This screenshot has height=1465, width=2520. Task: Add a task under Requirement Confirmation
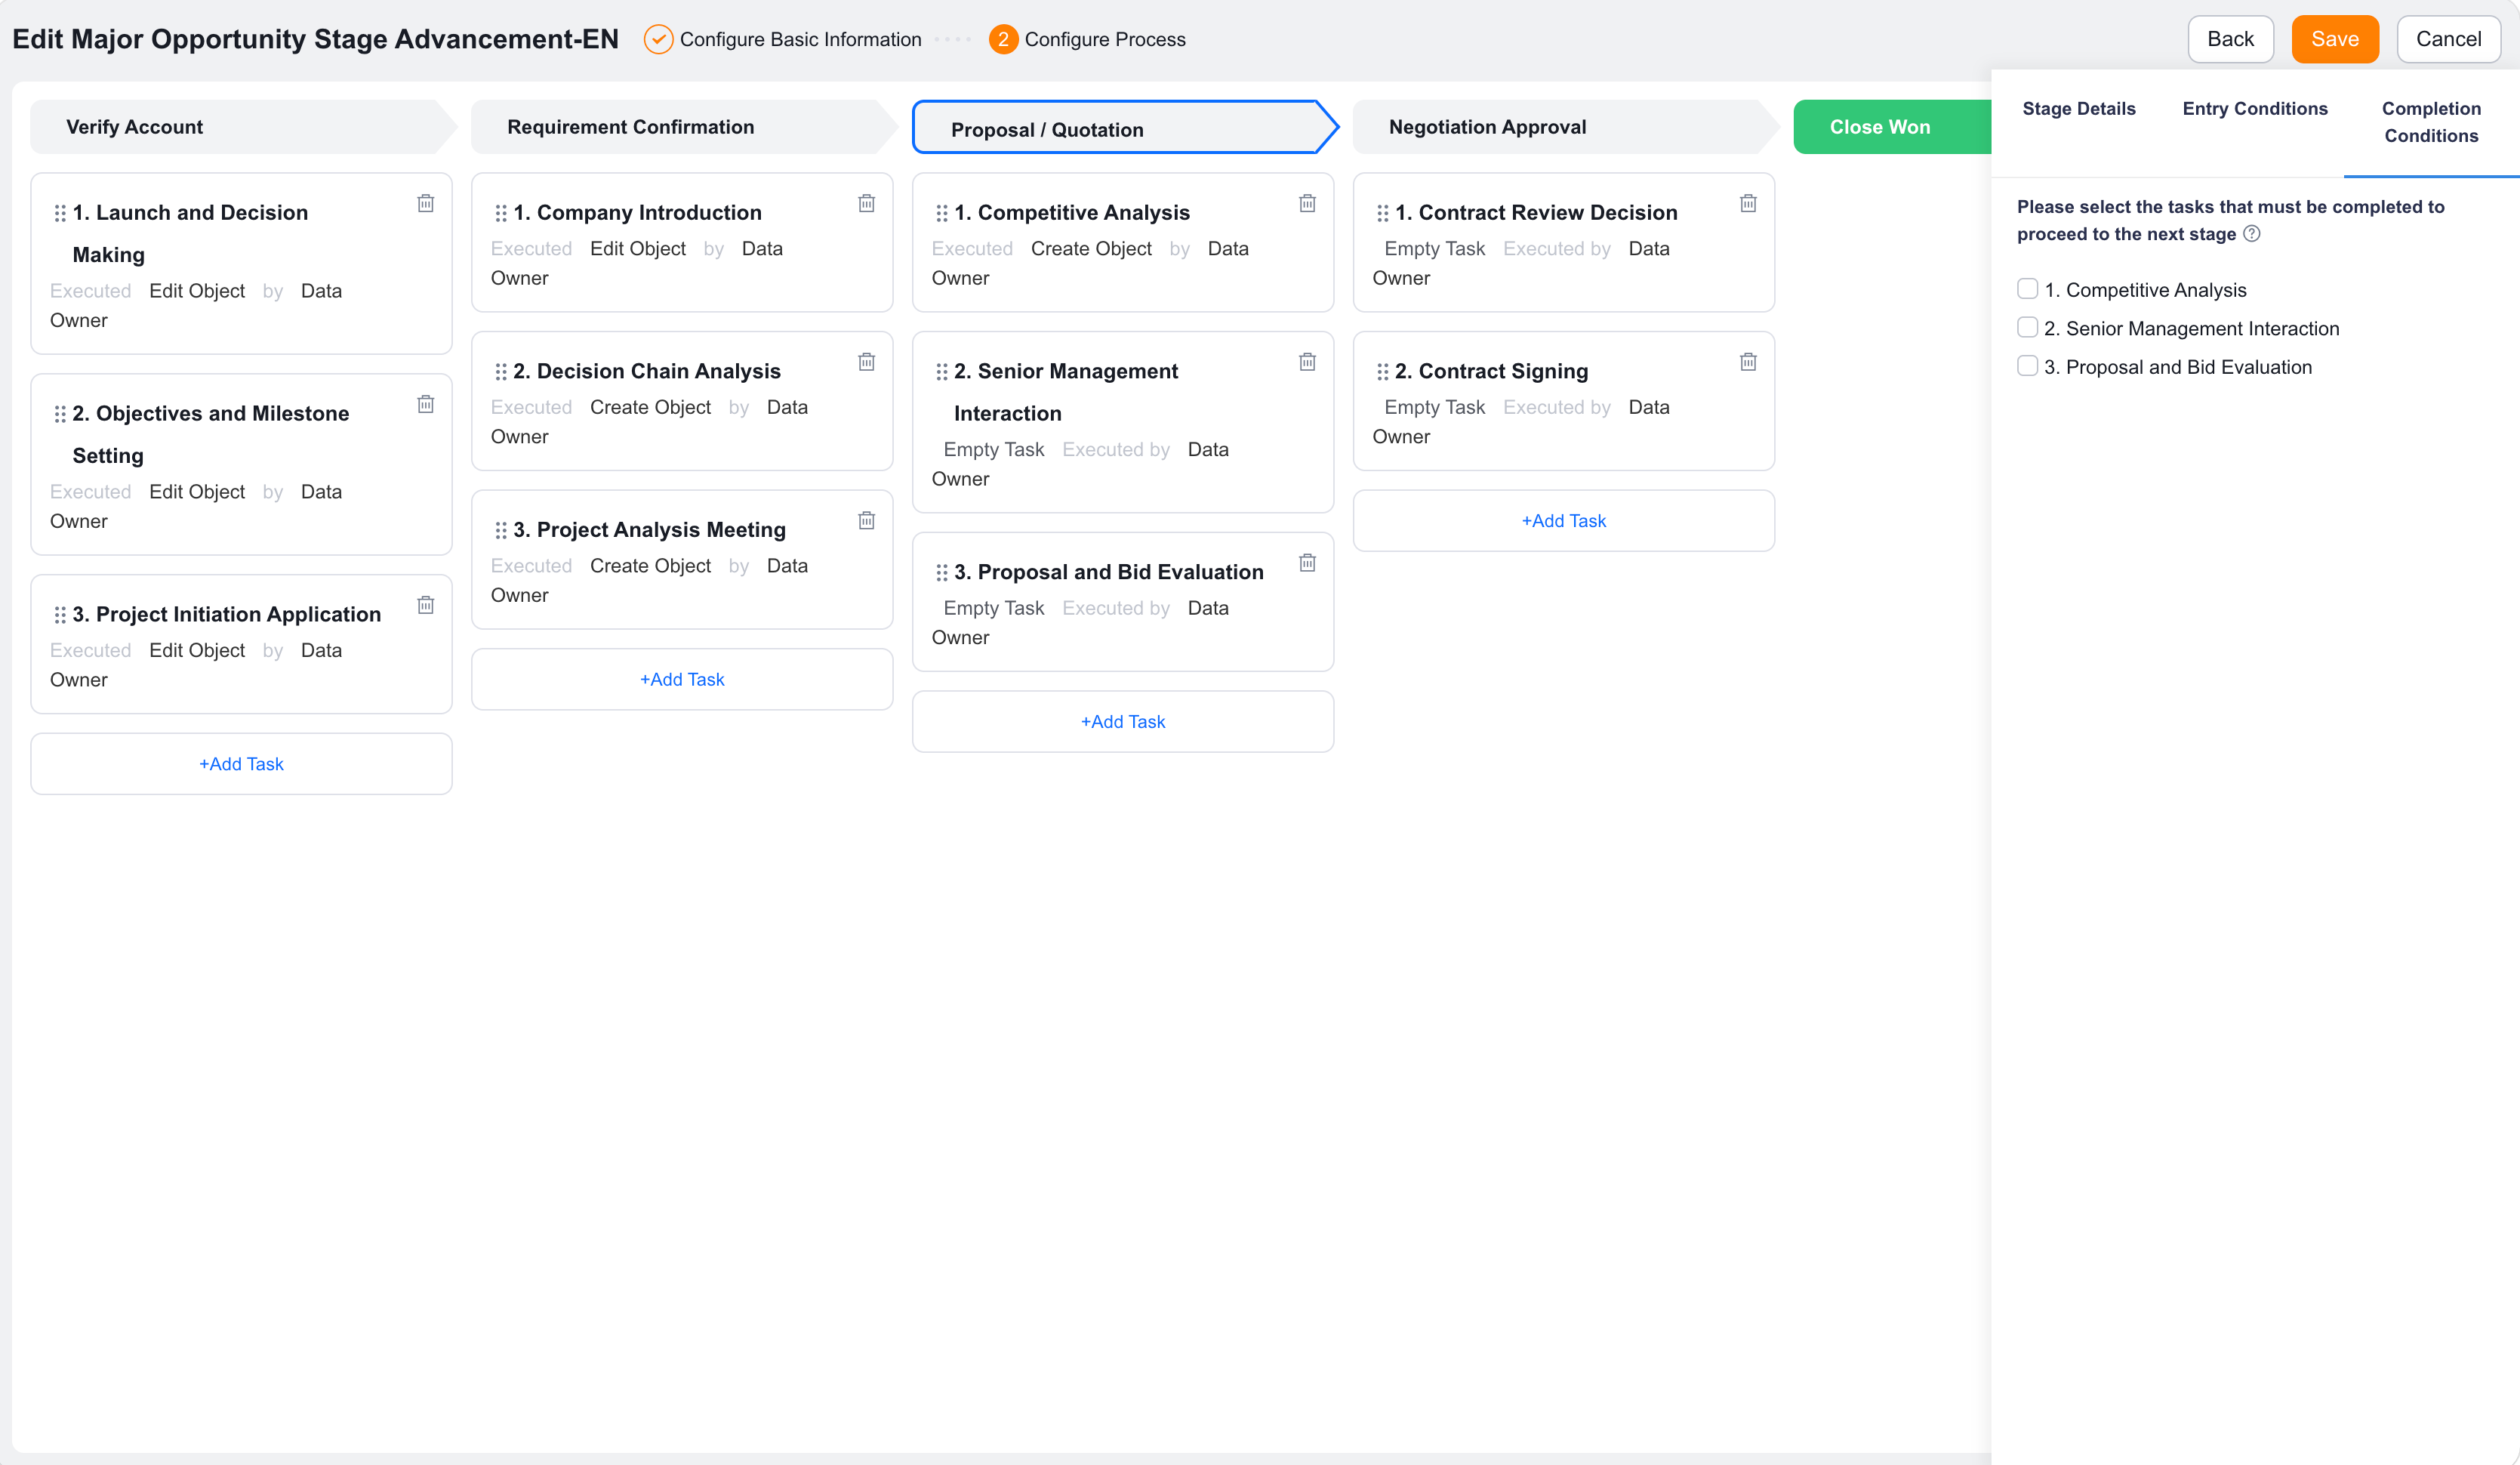point(682,680)
